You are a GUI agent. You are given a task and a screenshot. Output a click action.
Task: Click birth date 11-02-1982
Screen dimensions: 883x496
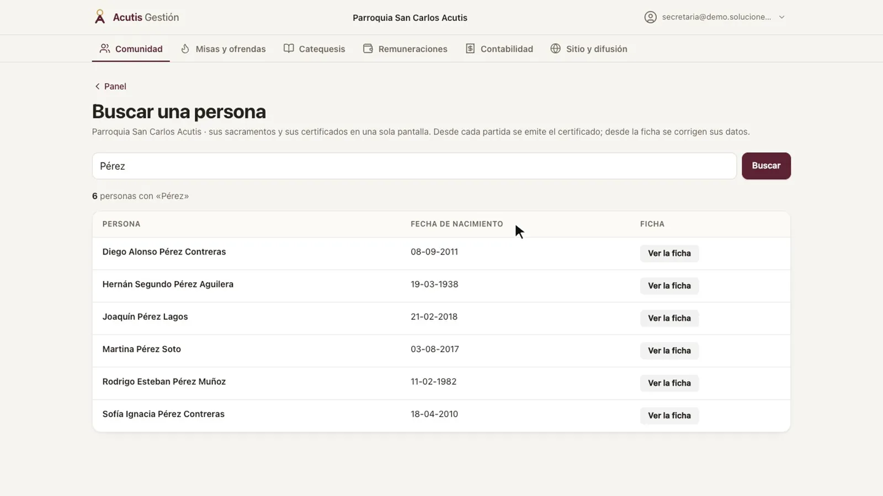click(x=433, y=382)
